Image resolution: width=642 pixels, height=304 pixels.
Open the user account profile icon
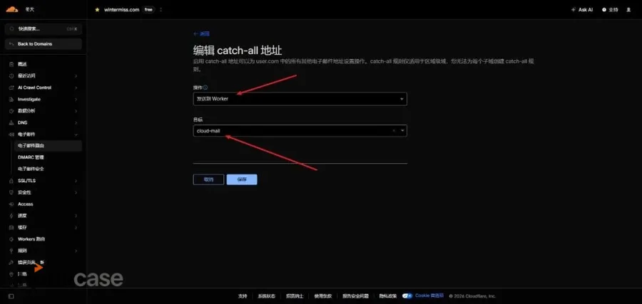[628, 10]
